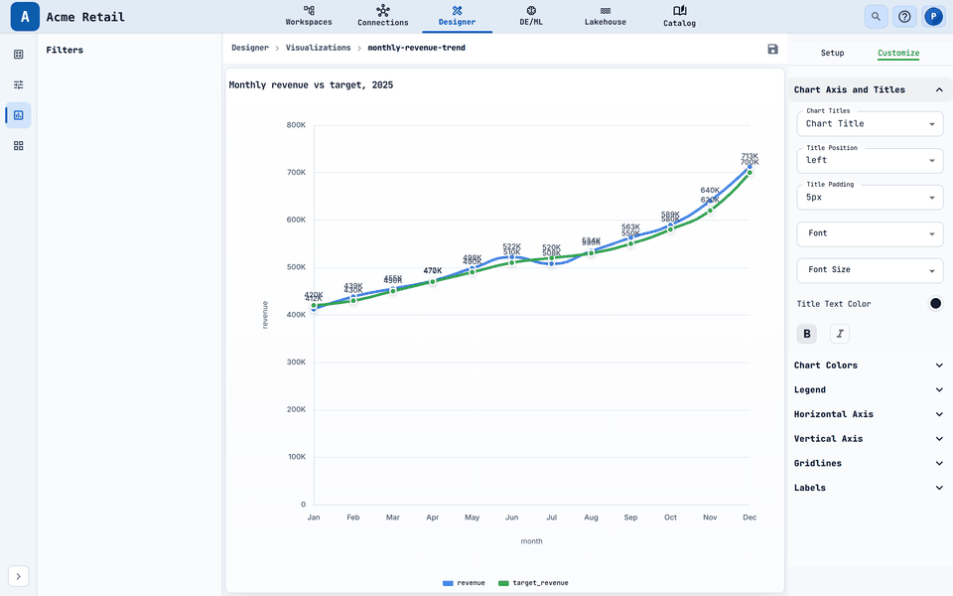This screenshot has width=953, height=596.
Task: Open the Lakehouse tab
Action: pos(606,16)
